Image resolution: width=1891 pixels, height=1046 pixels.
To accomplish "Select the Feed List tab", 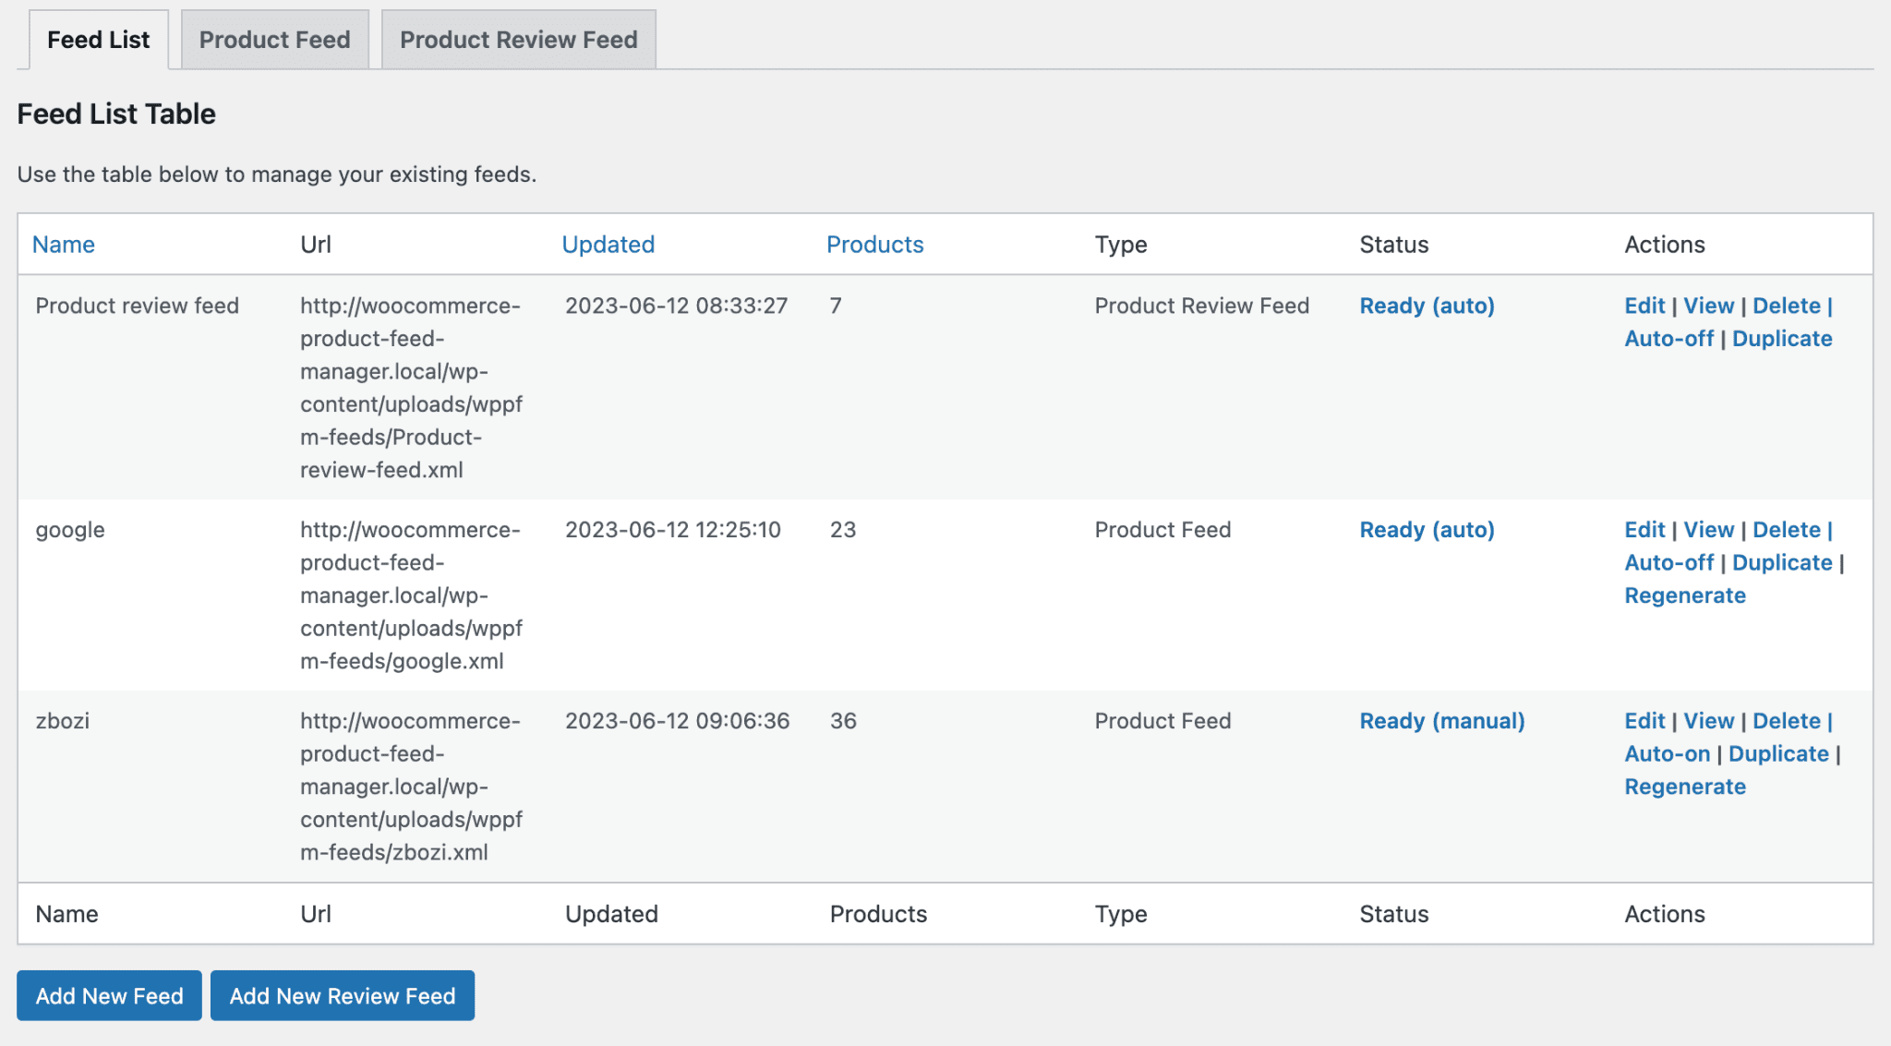I will (x=98, y=39).
